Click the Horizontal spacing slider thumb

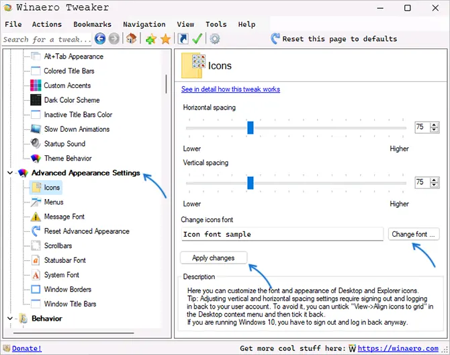[x=251, y=128]
